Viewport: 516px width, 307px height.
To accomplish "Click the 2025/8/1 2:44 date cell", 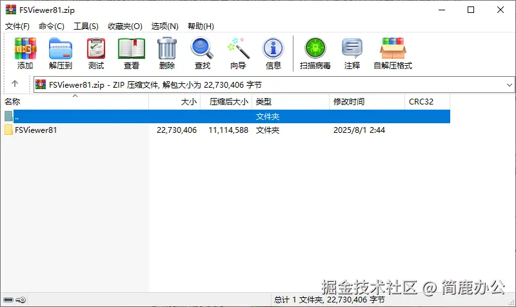I will pyautogui.click(x=359, y=130).
